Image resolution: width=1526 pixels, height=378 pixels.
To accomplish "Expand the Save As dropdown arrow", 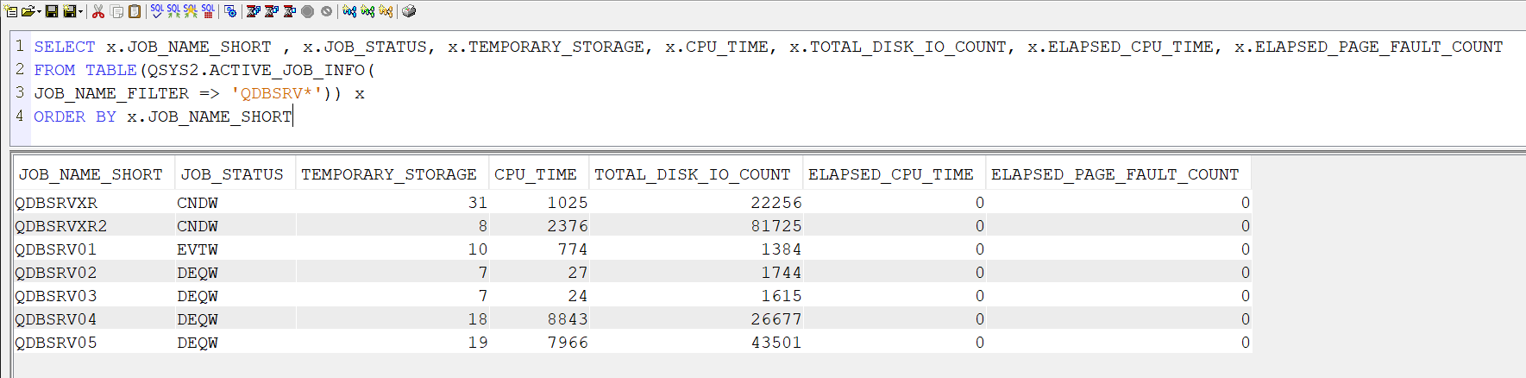I will [80, 12].
